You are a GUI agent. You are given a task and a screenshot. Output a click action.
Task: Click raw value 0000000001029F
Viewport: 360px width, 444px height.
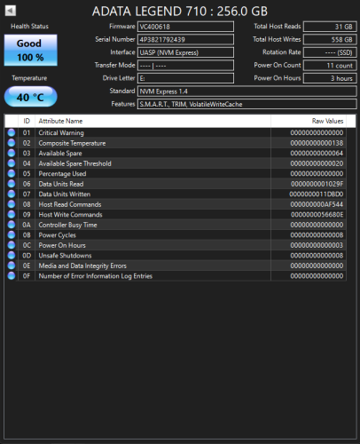[317, 184]
